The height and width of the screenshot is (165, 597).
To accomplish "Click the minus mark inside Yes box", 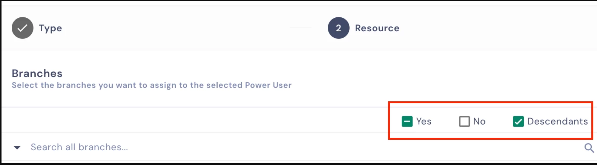I will tap(407, 121).
